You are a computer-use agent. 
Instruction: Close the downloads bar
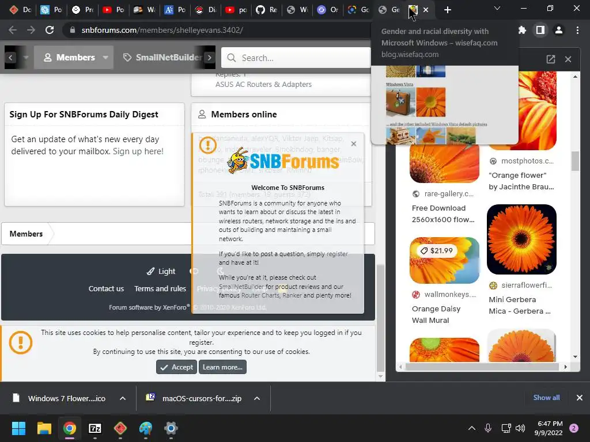click(580, 398)
